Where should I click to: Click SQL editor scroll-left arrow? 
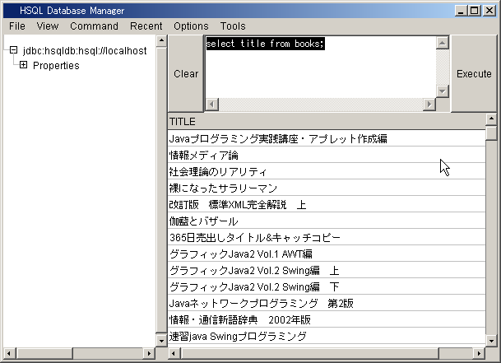click(x=212, y=105)
